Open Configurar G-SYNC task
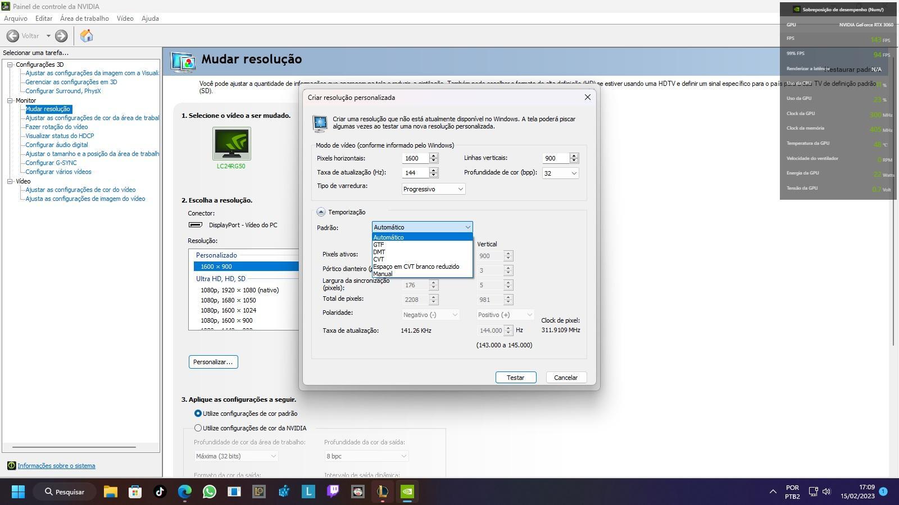This screenshot has height=505, width=899. point(51,163)
